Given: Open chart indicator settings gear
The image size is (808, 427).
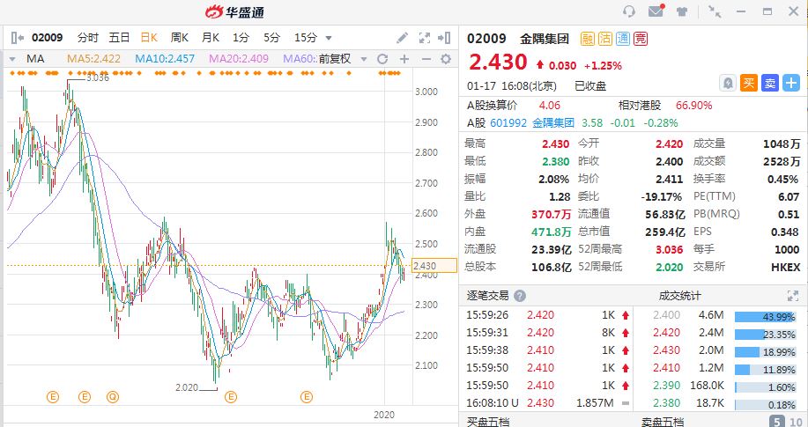Looking at the screenshot, I should tap(446, 59).
